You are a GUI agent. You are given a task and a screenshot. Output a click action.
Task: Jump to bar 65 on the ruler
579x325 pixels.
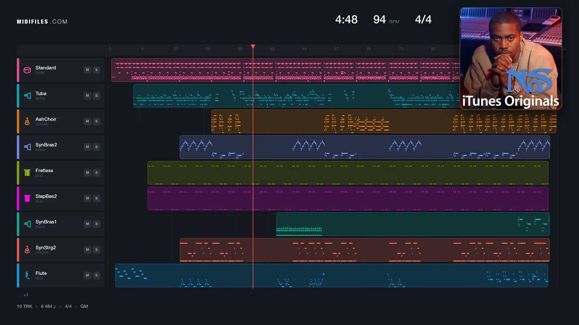(369, 49)
